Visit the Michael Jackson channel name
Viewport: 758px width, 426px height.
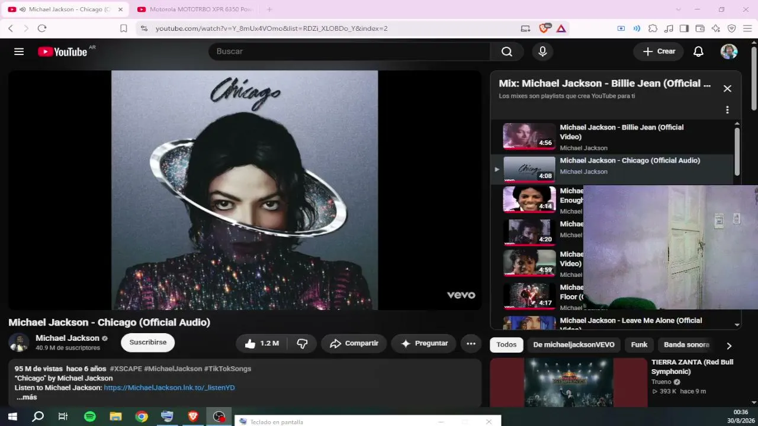tap(68, 338)
